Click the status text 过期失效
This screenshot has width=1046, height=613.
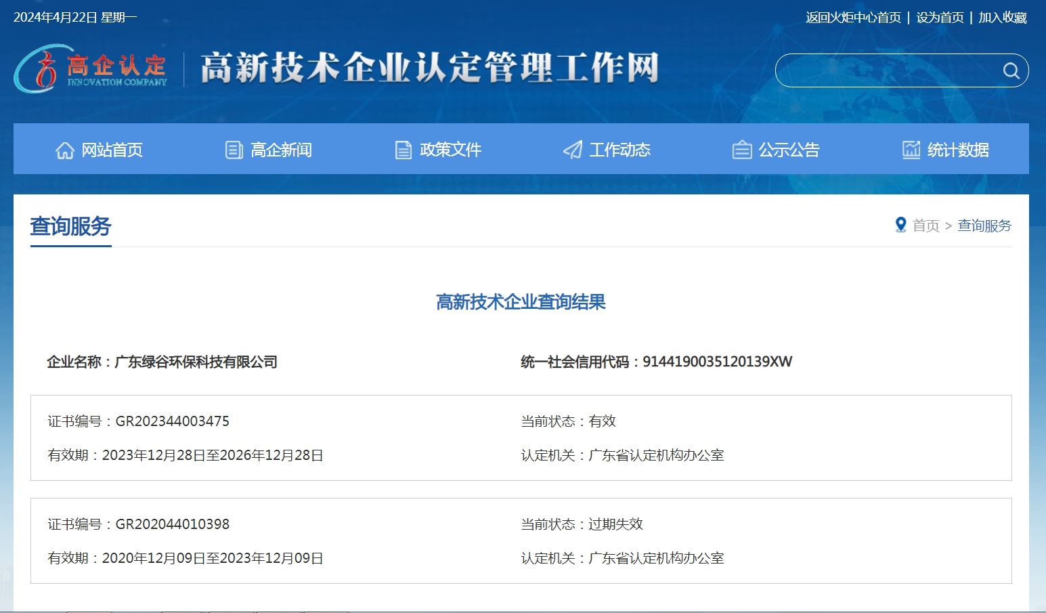tap(616, 524)
